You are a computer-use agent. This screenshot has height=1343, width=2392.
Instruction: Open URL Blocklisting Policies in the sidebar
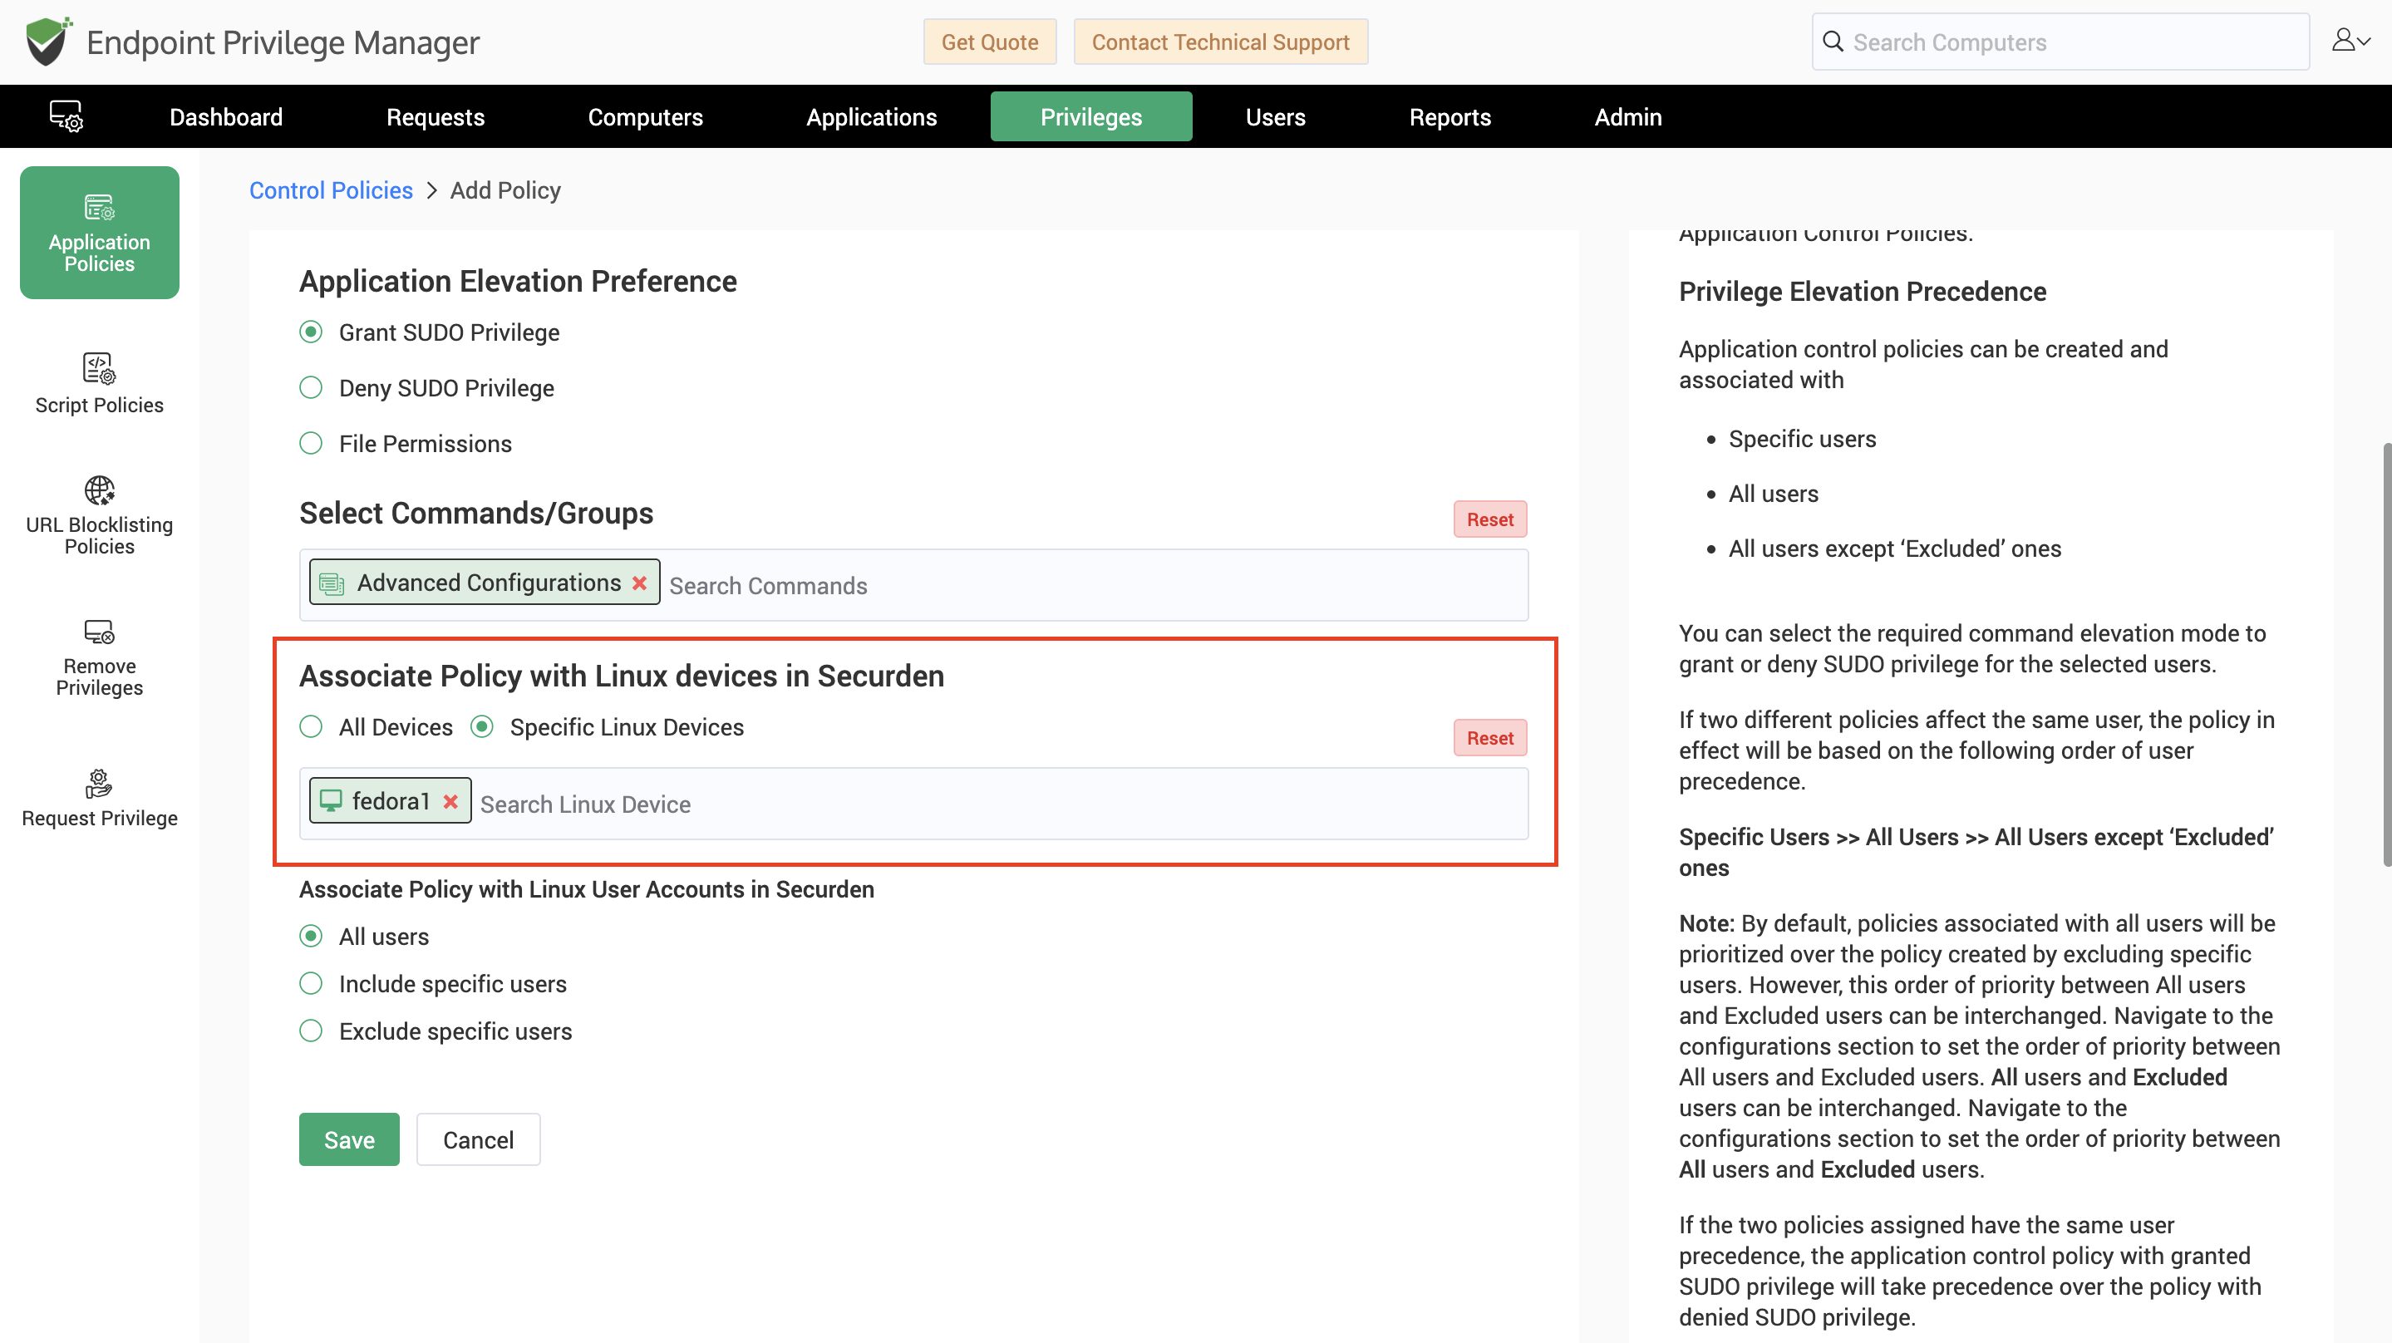click(100, 515)
